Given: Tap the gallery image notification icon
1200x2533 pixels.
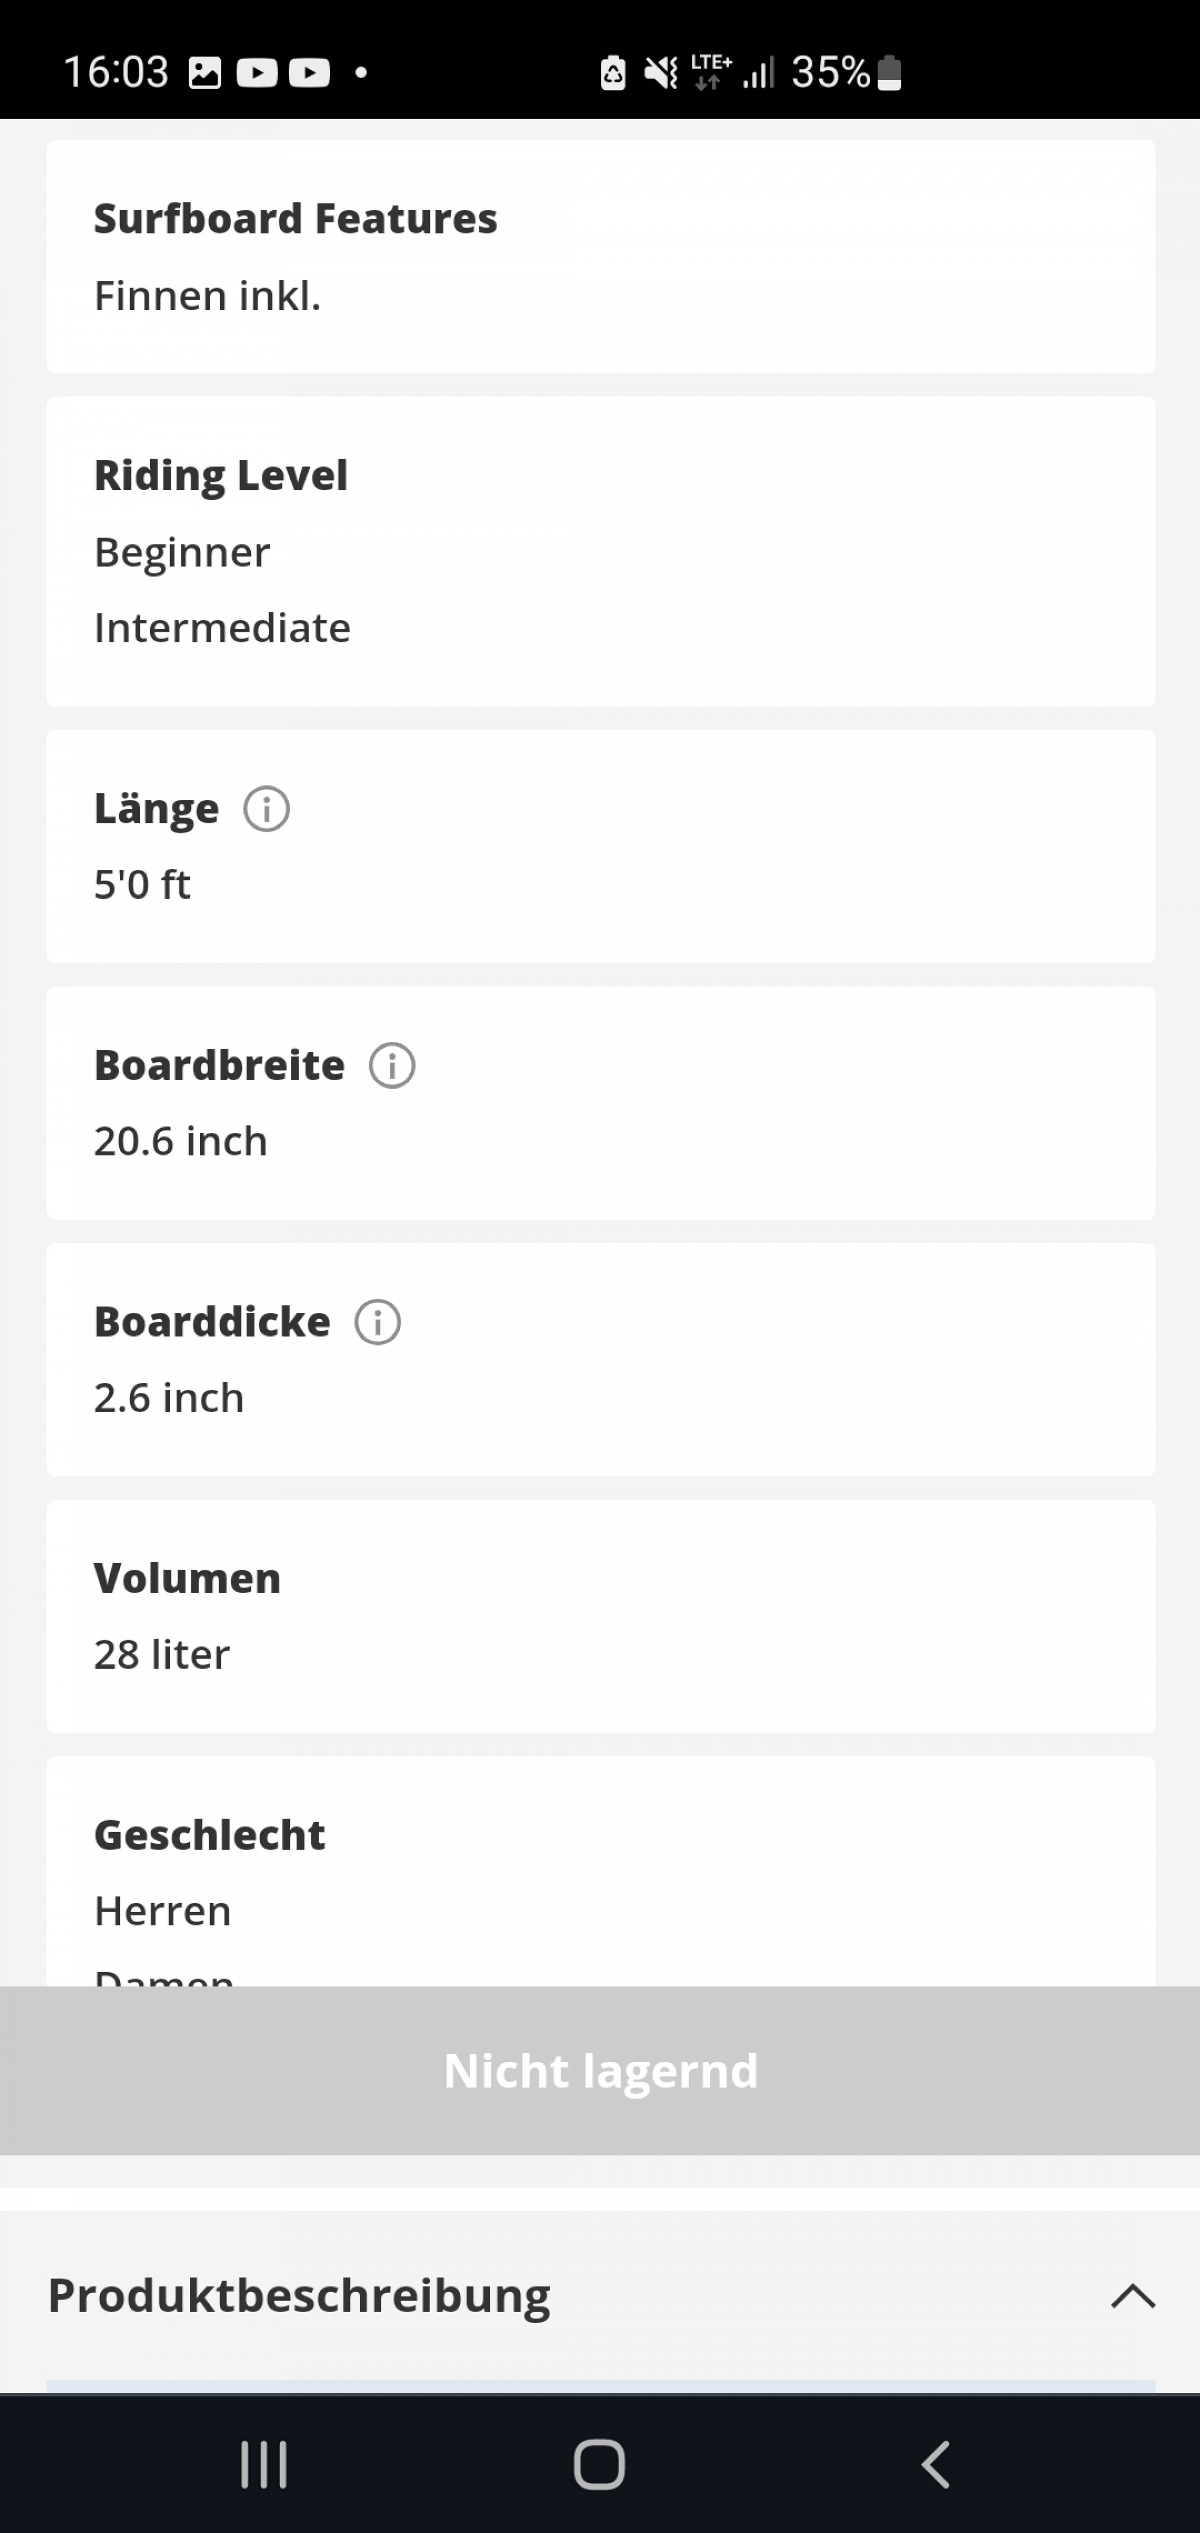Looking at the screenshot, I should tap(204, 73).
